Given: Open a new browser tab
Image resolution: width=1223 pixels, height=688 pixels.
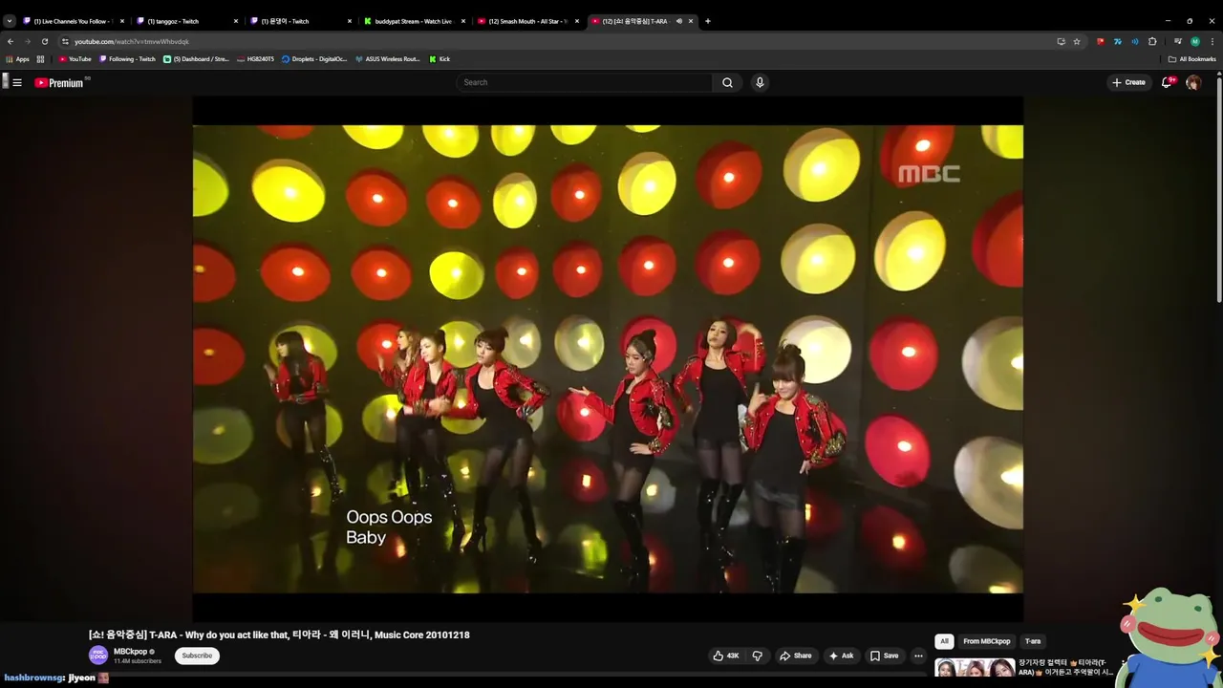Looking at the screenshot, I should 708,21.
